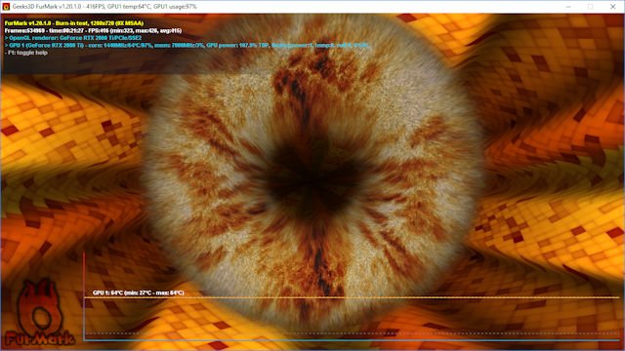The width and height of the screenshot is (625, 351).
Task: Close the FurMark burn-in window
Action: pos(612,7)
